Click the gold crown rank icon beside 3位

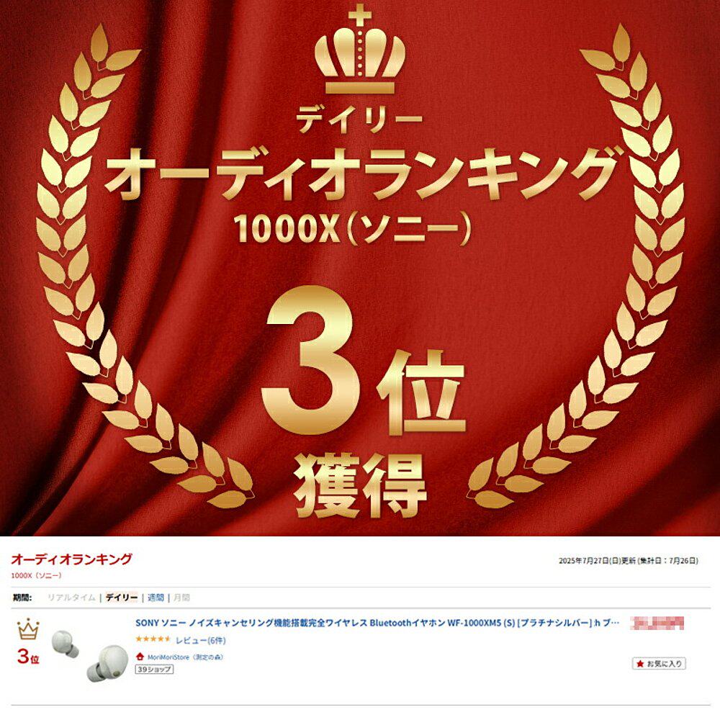(28, 629)
